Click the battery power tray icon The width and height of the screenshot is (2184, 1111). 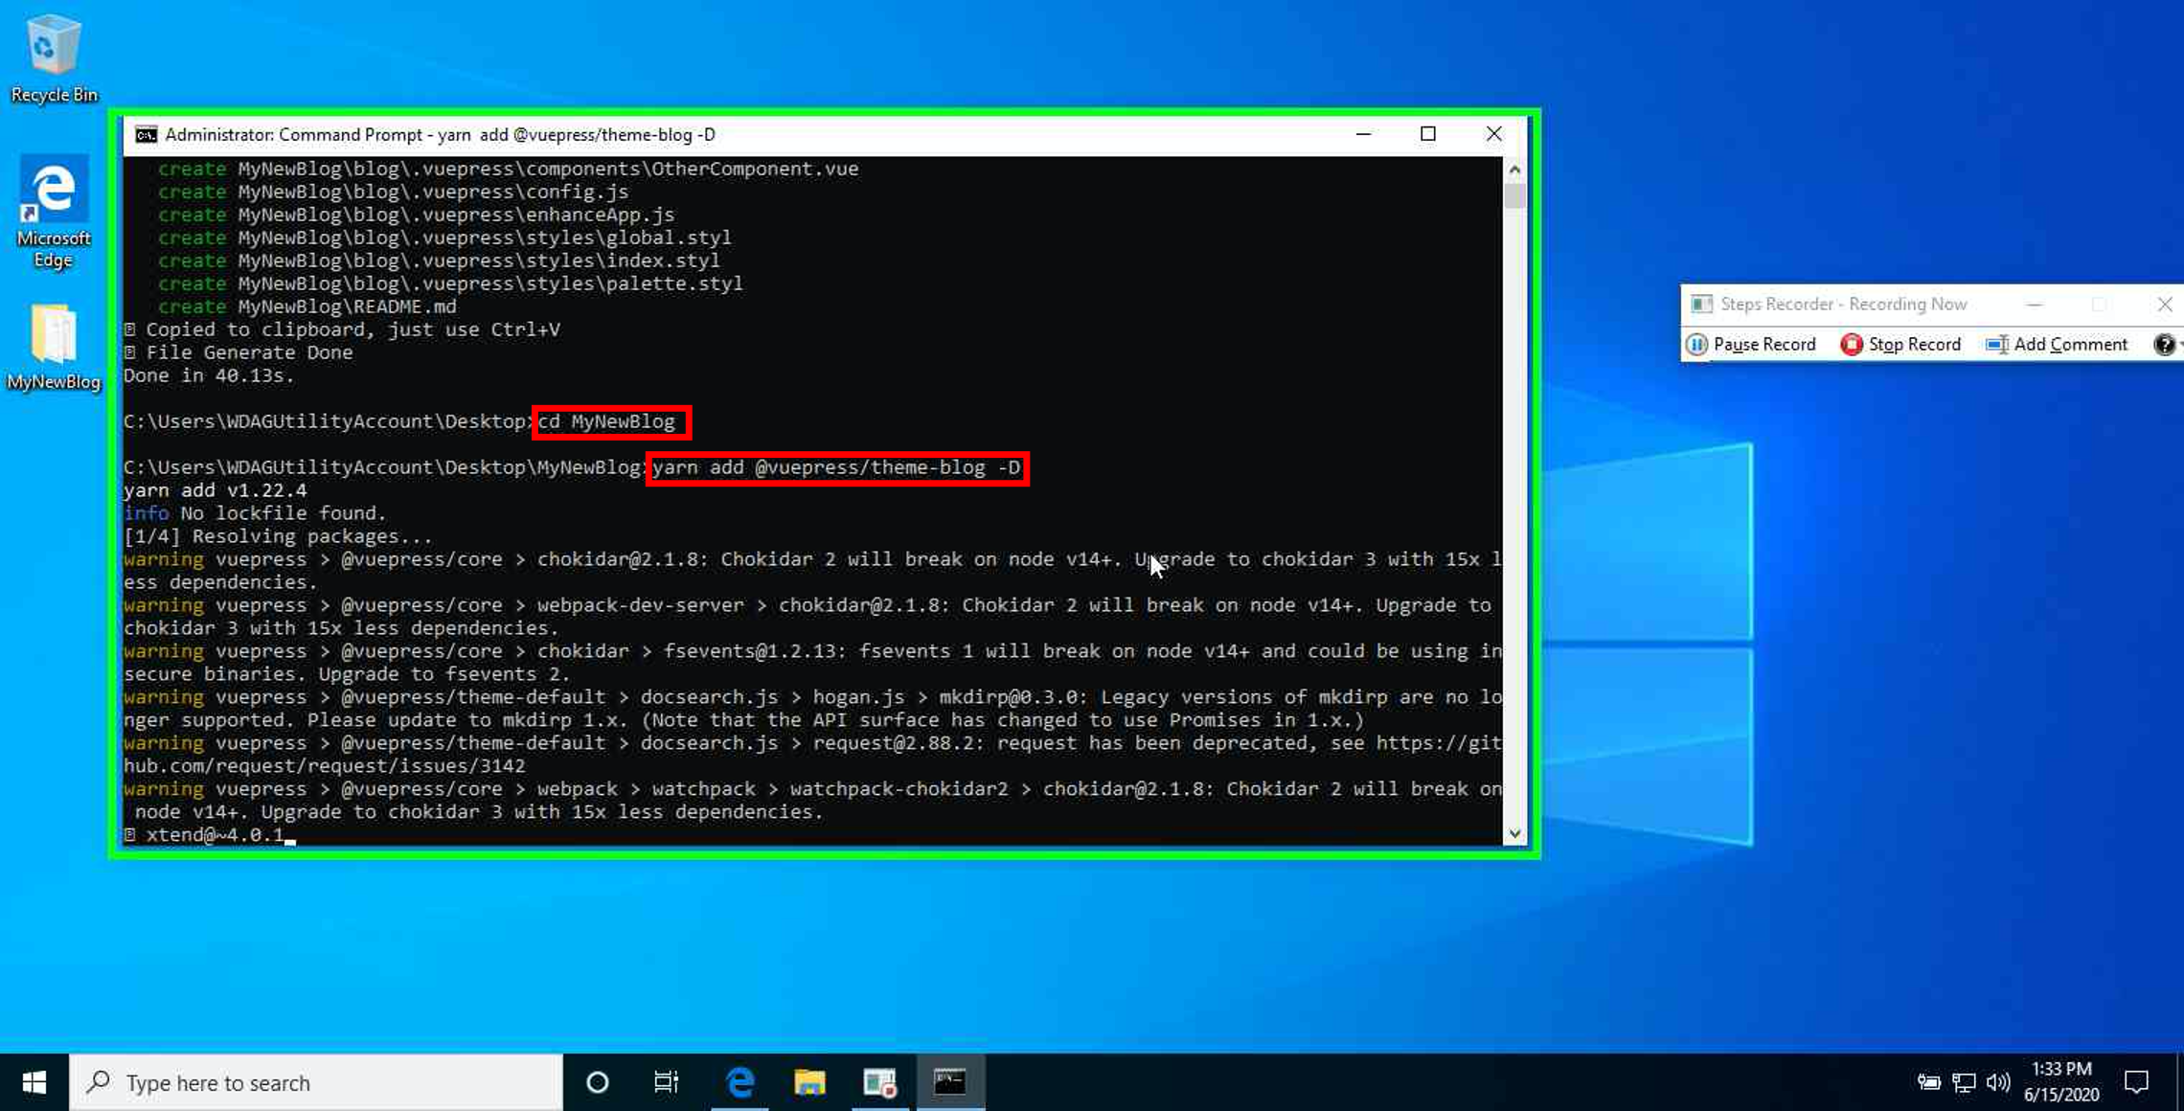point(1929,1082)
